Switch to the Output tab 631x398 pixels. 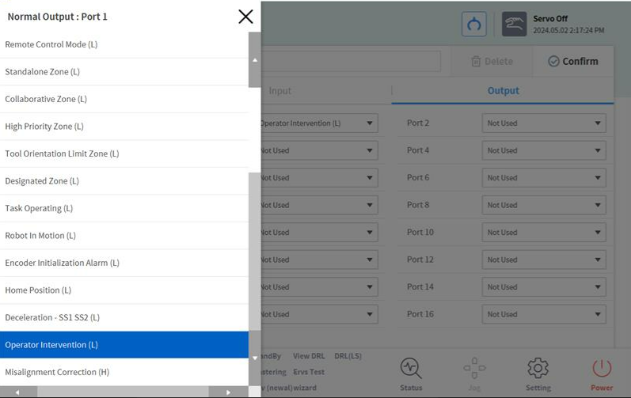503,91
